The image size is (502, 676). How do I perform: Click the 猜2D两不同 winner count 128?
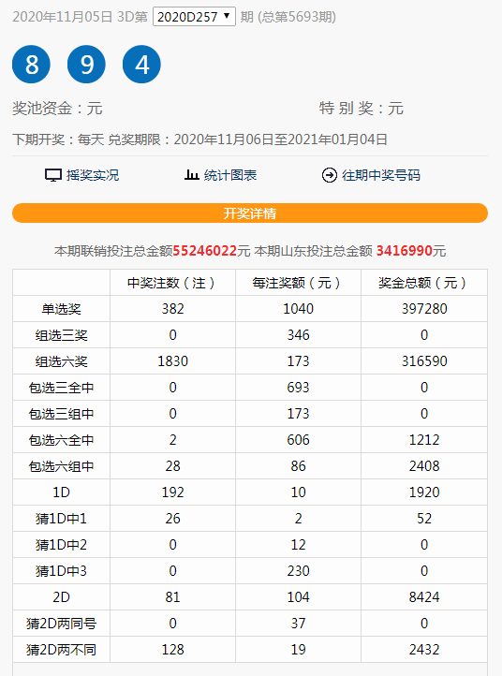(173, 650)
